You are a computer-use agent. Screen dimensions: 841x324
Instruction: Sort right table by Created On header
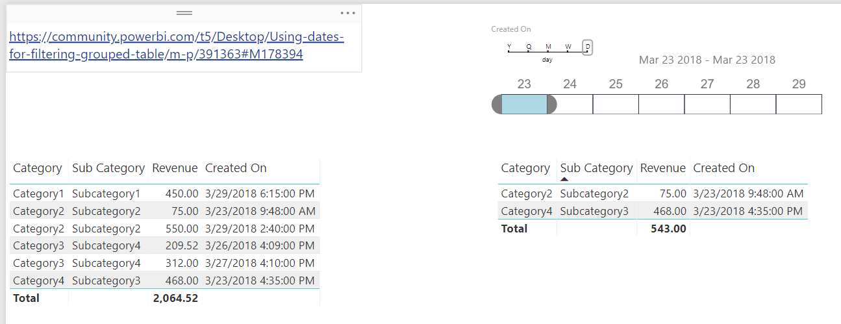[x=723, y=168]
